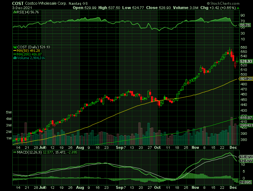This screenshot has height=191, width=253.
Task: Click the 390 price axis label
Action: 244,134
